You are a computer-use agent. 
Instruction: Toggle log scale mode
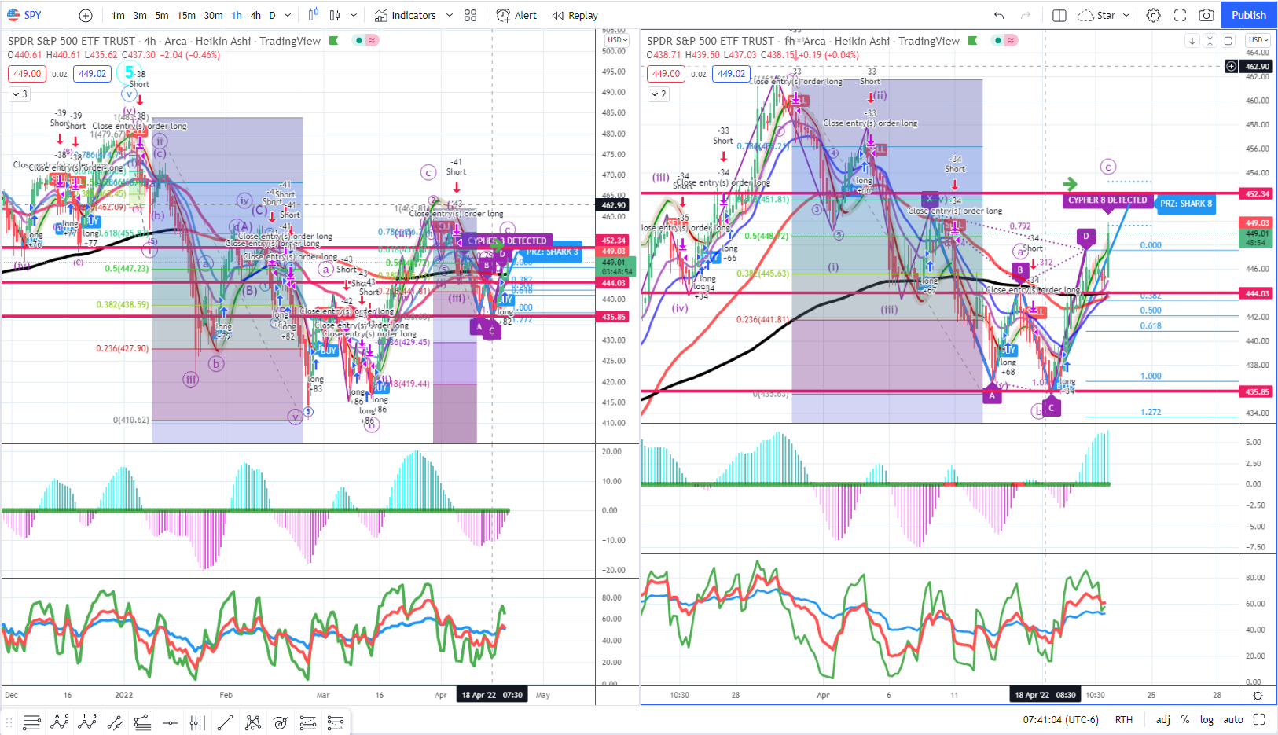pos(1206,719)
